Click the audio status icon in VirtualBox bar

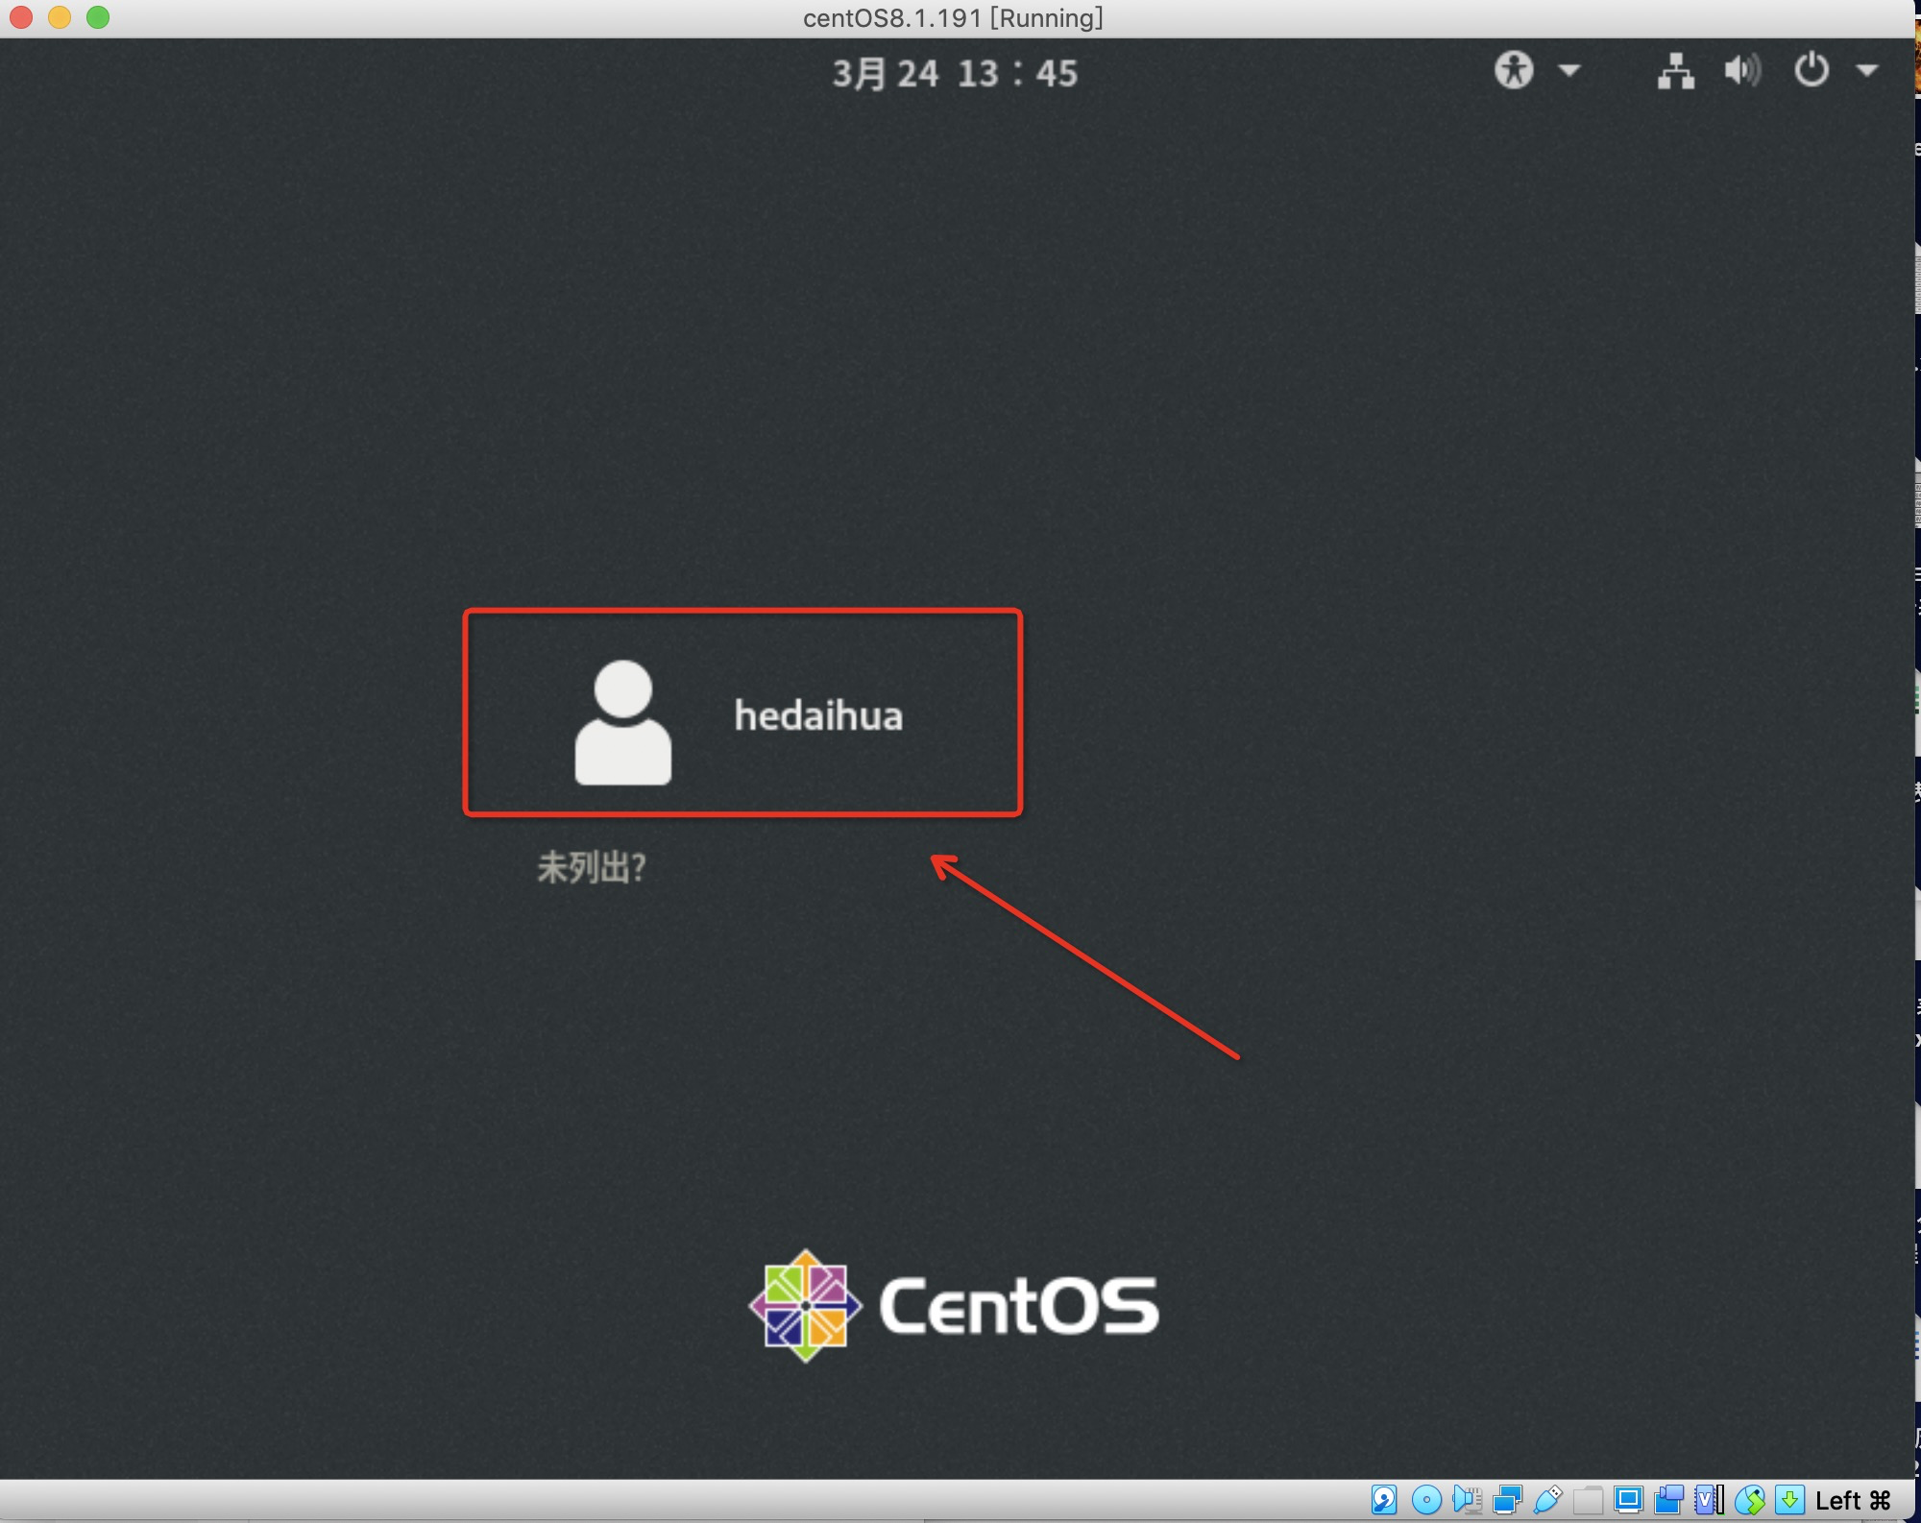coord(1467,1499)
